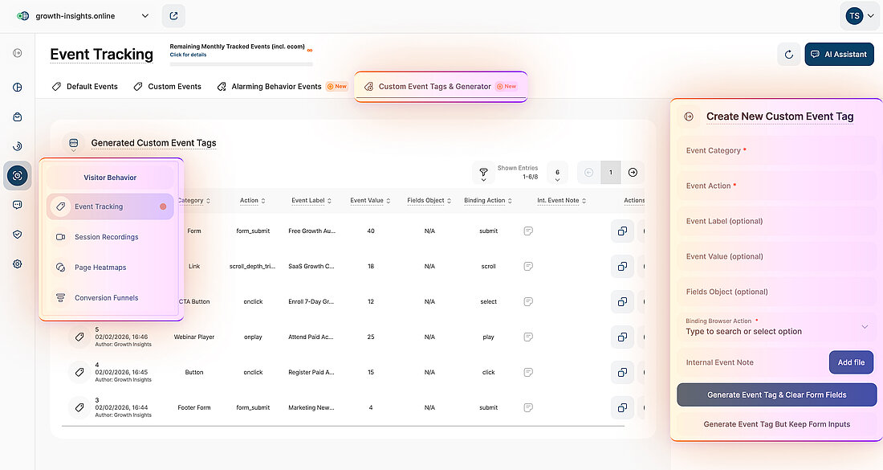Expand the growth-insights.online domain selector
This screenshot has width=883, height=470.
pos(144,15)
